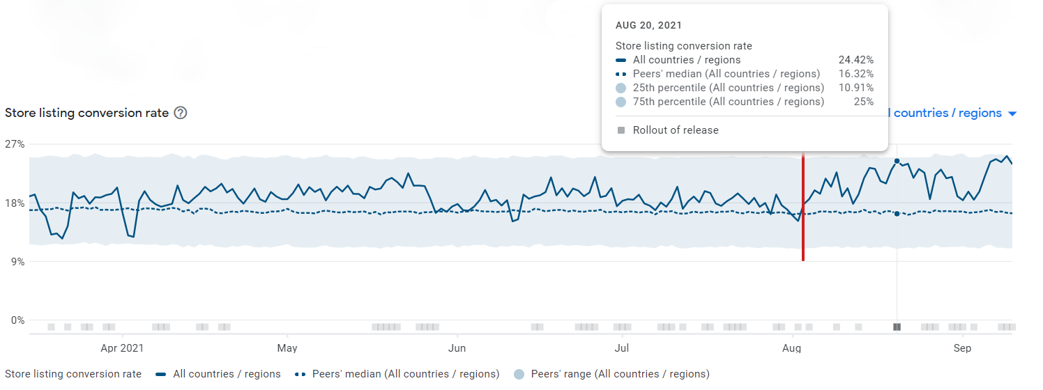Open the blue countries / regions filter dropdown

(946, 114)
